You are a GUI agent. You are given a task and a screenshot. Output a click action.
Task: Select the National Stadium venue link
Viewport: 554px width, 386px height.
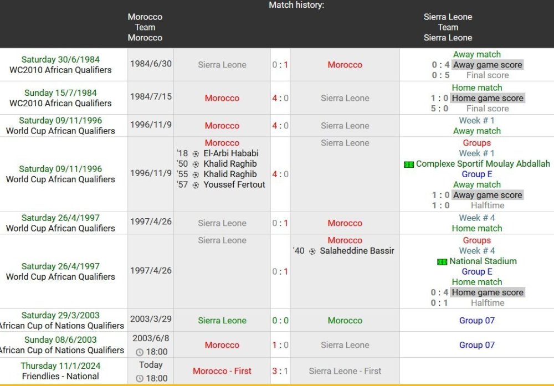483,261
